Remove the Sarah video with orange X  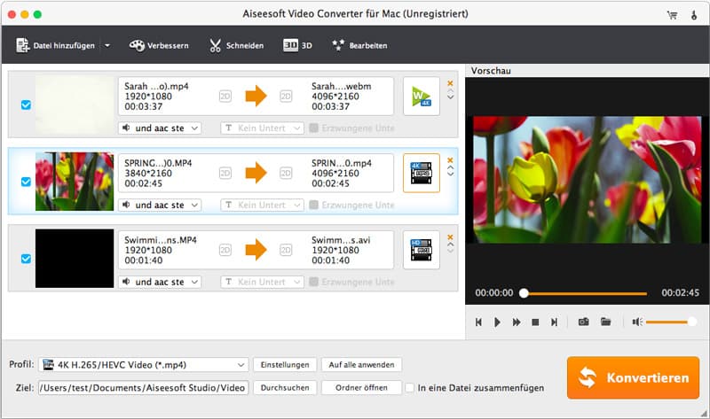click(x=450, y=83)
